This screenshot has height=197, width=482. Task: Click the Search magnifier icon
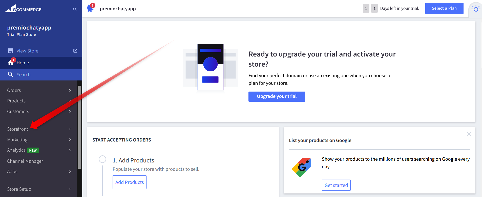pos(10,74)
